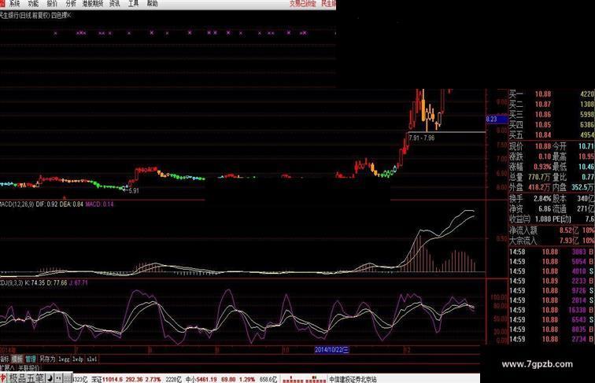Click the 大宗流入 7.93亿 row
Screen dimensions: 595x383
click(552, 240)
